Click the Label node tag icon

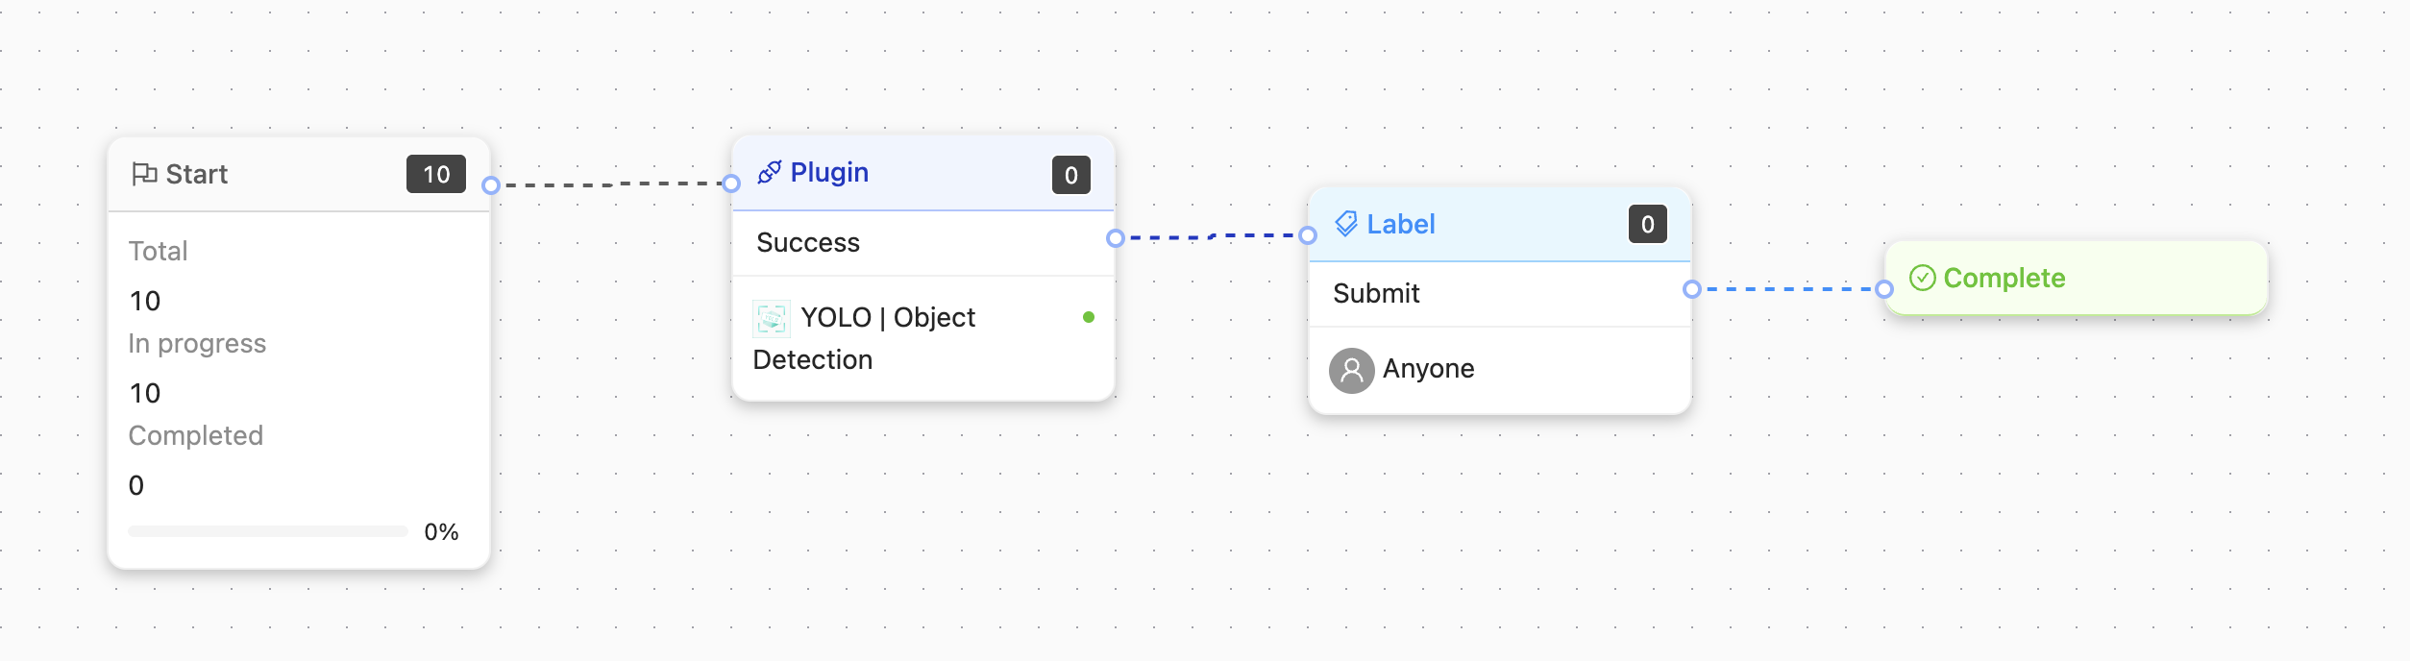[x=1346, y=224]
